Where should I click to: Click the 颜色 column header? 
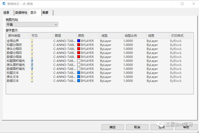tap(88, 36)
